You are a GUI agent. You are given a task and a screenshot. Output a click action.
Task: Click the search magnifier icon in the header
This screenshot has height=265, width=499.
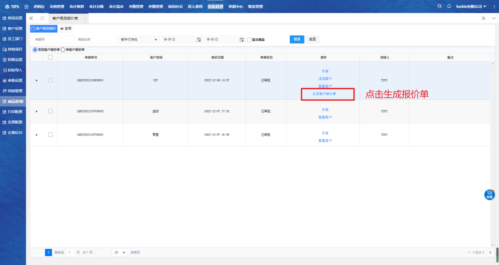click(x=439, y=6)
